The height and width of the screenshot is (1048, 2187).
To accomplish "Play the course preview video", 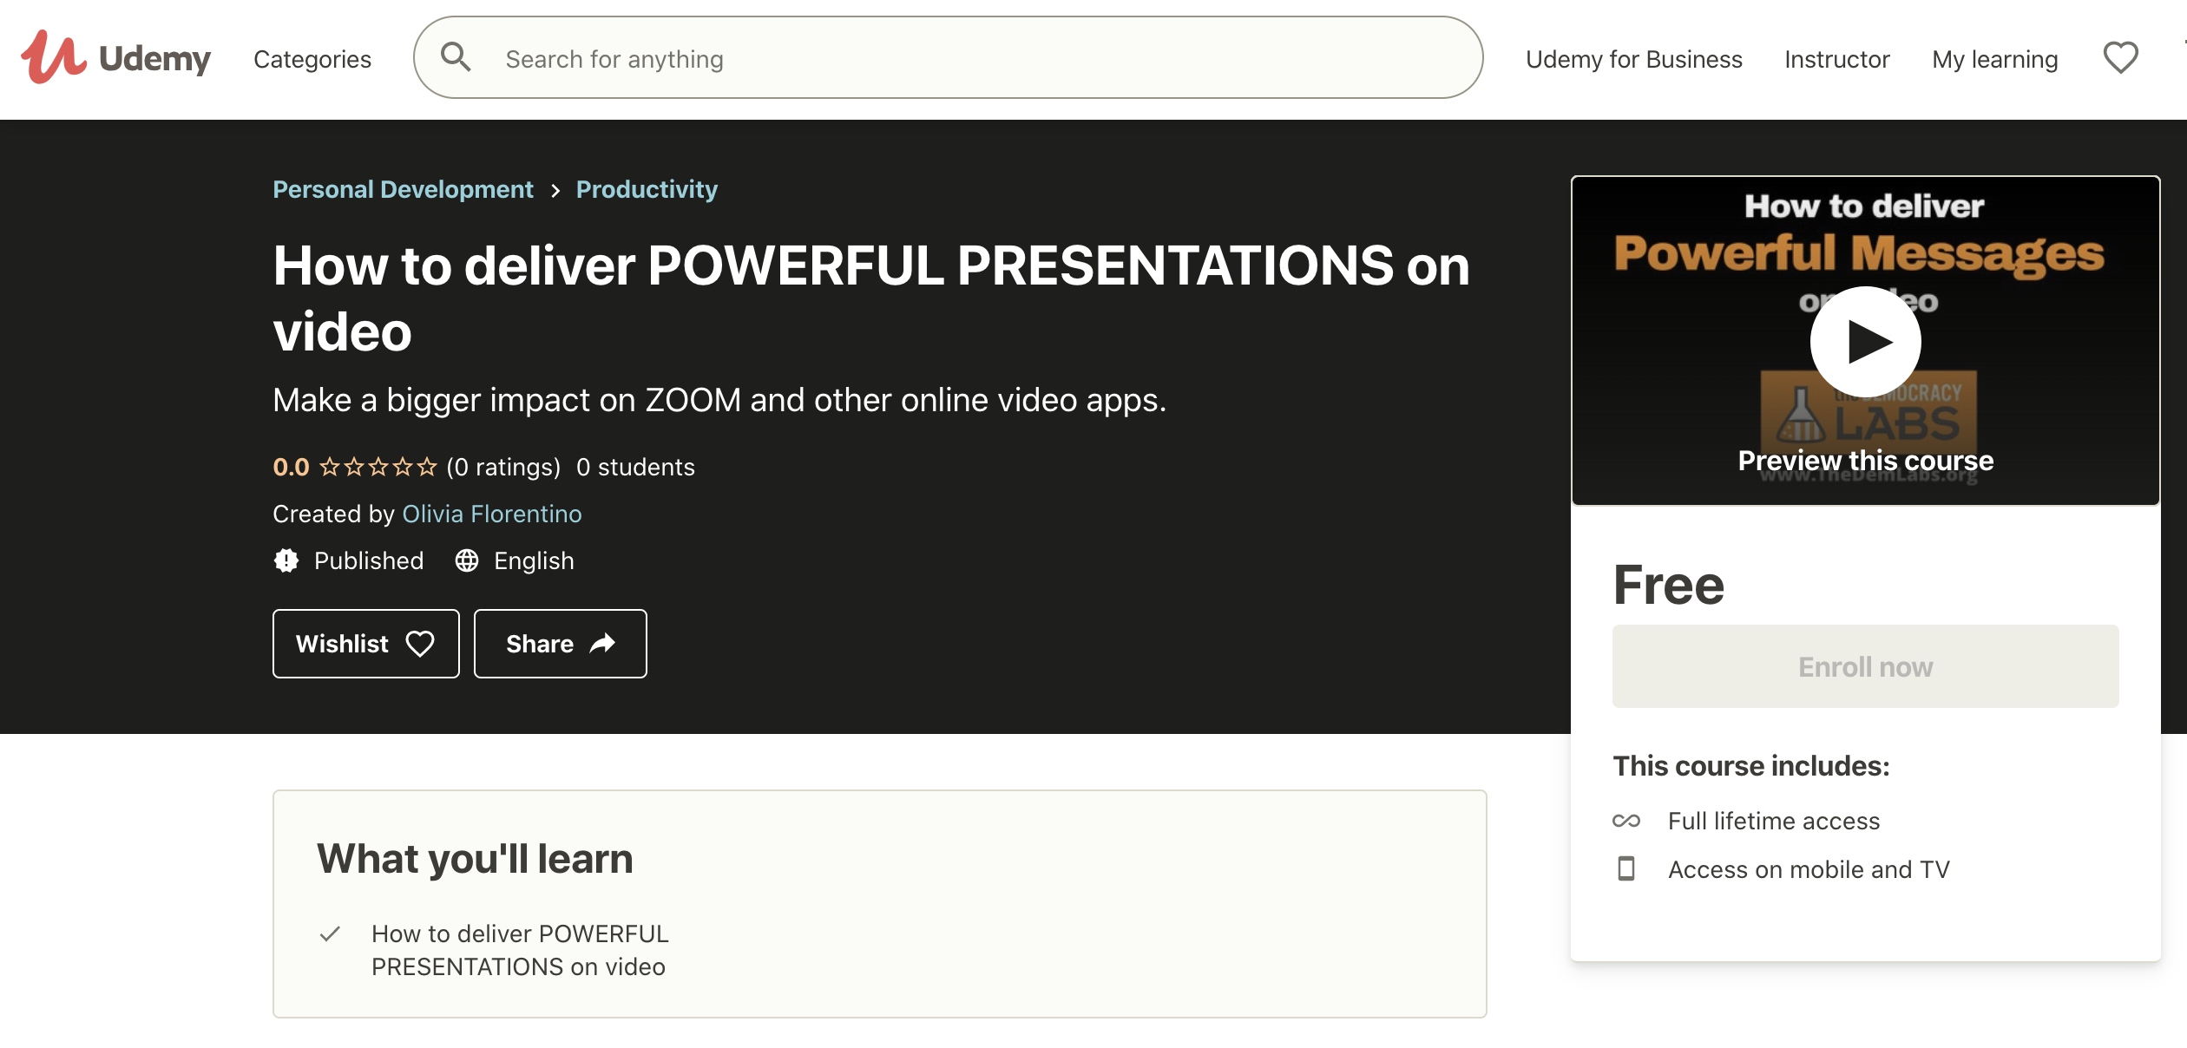I will (x=1865, y=342).
